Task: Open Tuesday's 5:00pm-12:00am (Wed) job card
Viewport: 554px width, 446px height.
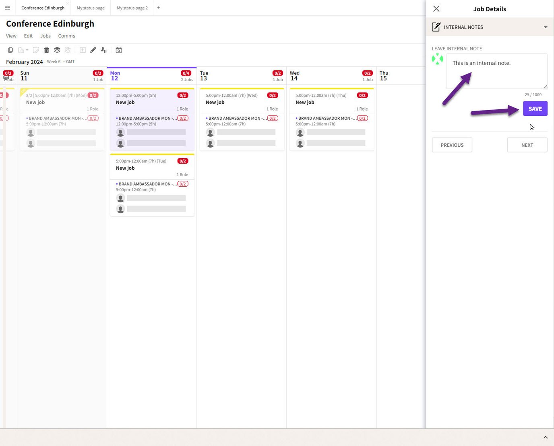Action: click(x=242, y=119)
